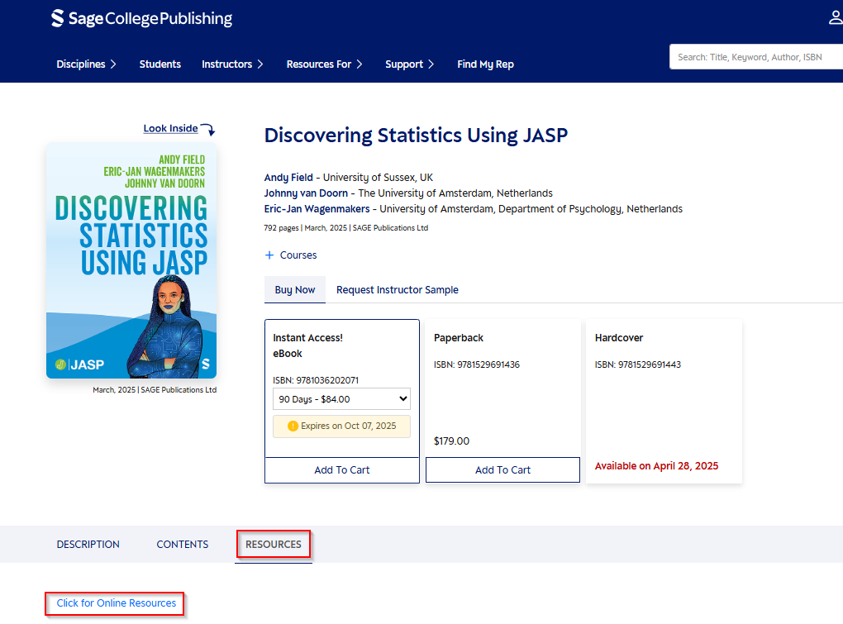Switch to the RESOURCES tab
The width and height of the screenshot is (843, 624).
tap(273, 545)
